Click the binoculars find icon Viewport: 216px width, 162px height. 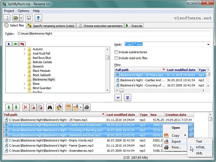(50, 107)
